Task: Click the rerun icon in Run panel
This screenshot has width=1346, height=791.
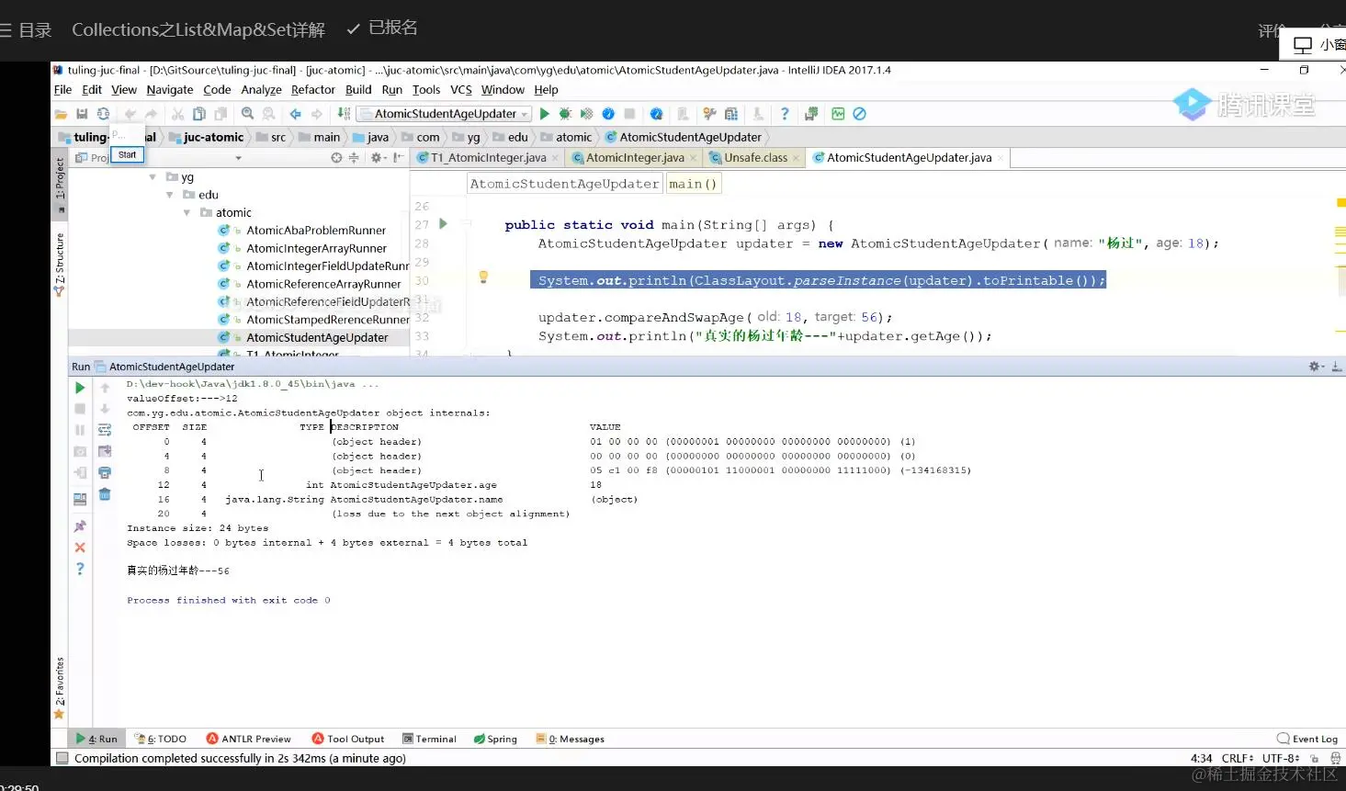Action: click(x=80, y=388)
